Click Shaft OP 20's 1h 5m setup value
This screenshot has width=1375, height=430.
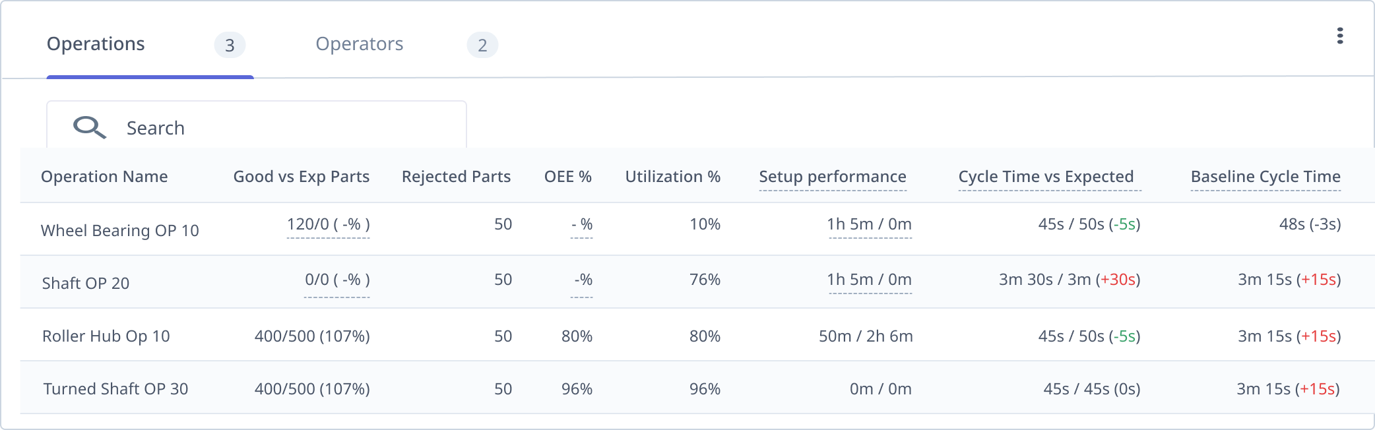[x=870, y=280]
